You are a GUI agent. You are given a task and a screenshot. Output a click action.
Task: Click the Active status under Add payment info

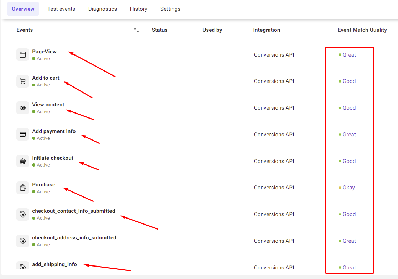click(x=41, y=138)
